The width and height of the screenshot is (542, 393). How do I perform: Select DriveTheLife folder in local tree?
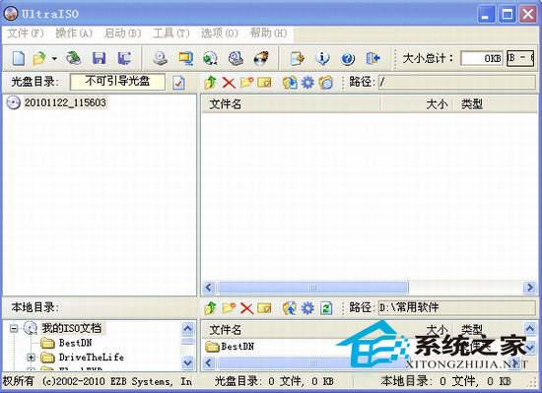[x=92, y=358]
